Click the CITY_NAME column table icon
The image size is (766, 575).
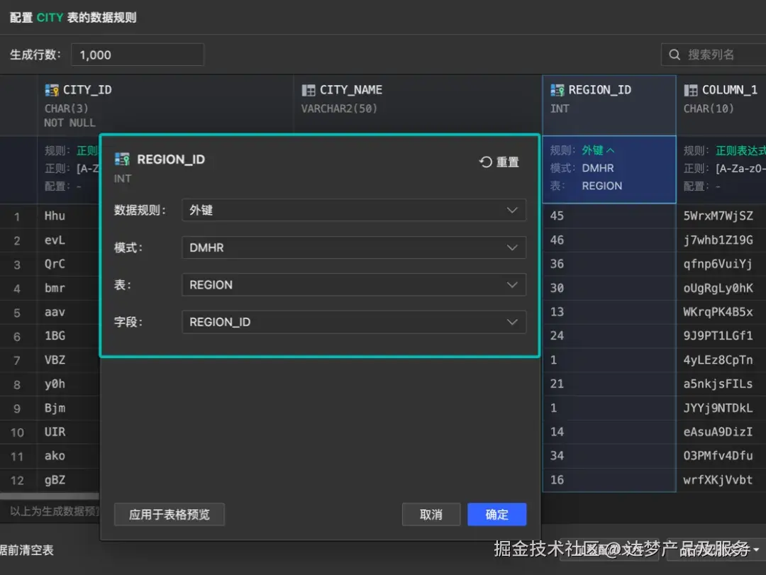[x=309, y=90]
